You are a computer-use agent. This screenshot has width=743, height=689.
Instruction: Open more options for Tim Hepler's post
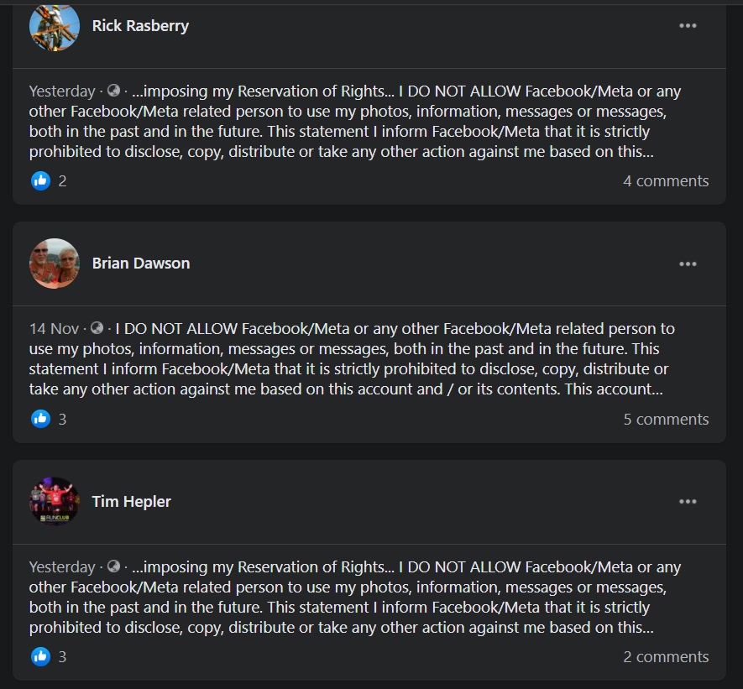click(688, 502)
